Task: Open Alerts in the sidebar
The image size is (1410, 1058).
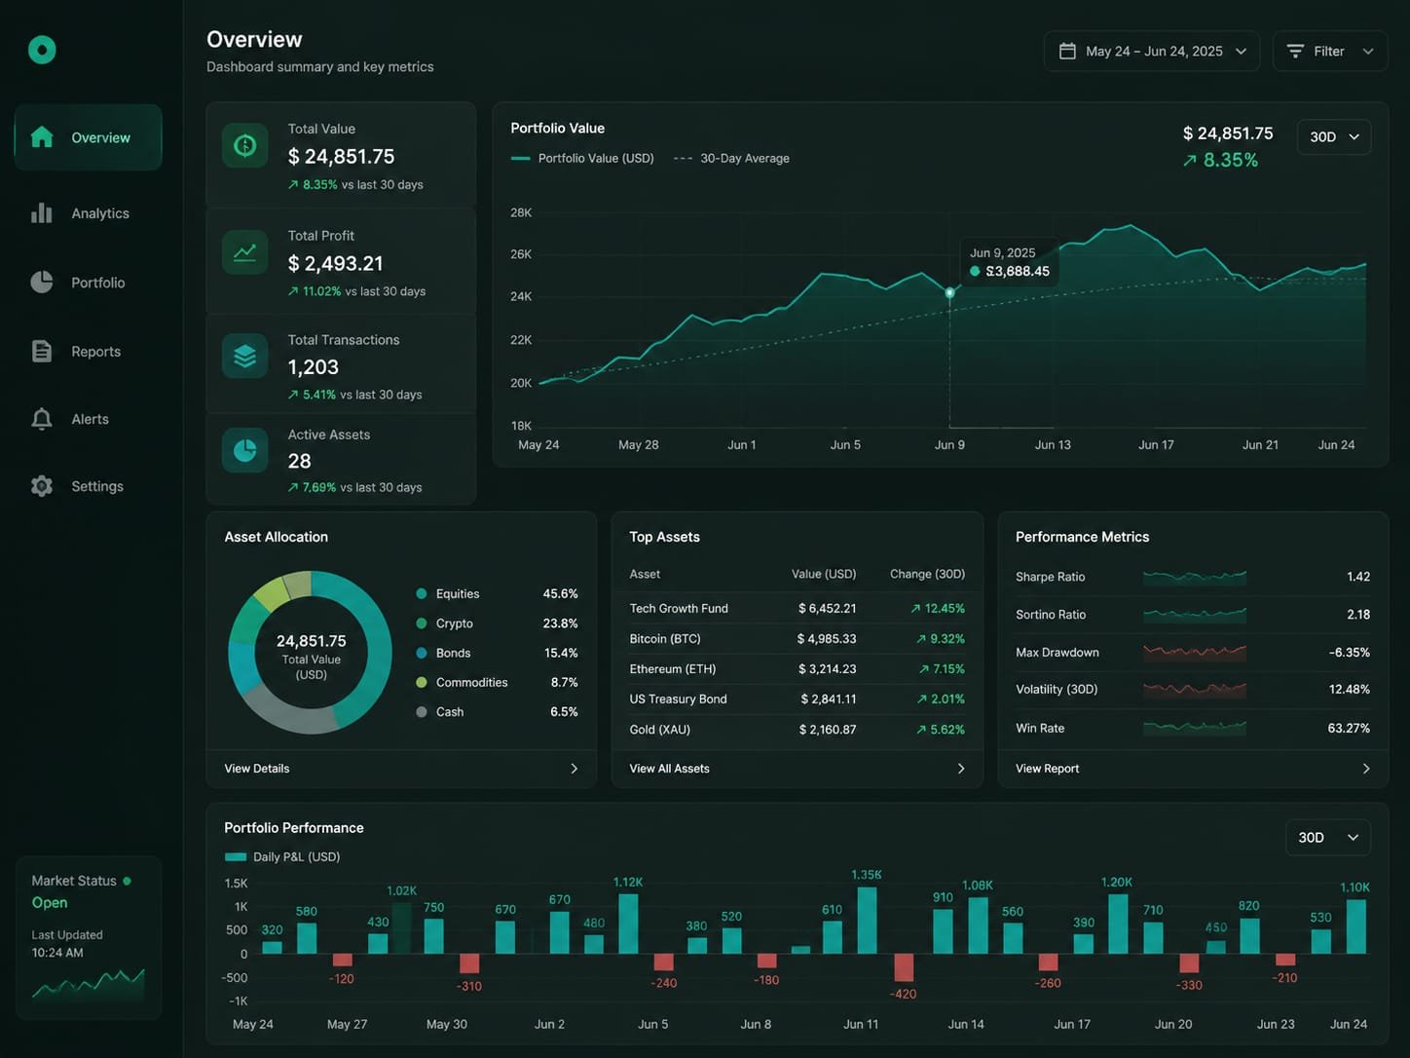Action: (88, 419)
